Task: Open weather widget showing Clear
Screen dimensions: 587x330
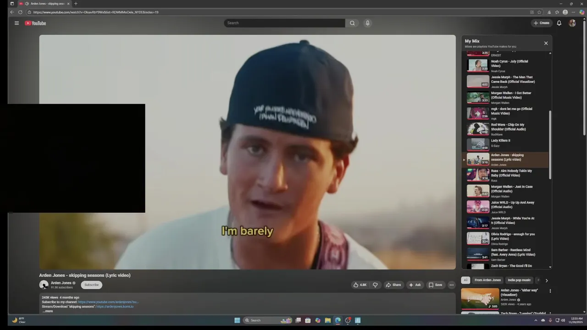Action: [x=18, y=320]
